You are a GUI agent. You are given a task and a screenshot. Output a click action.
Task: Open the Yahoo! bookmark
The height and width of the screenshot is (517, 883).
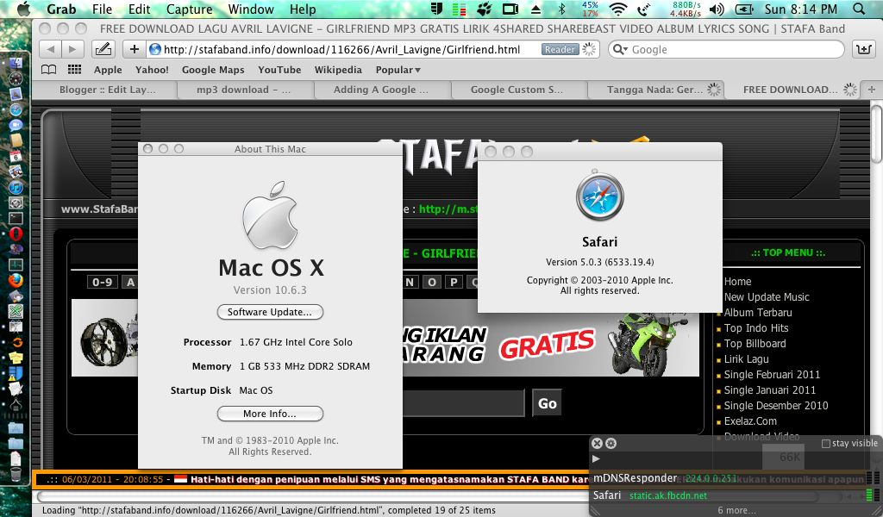tap(152, 70)
